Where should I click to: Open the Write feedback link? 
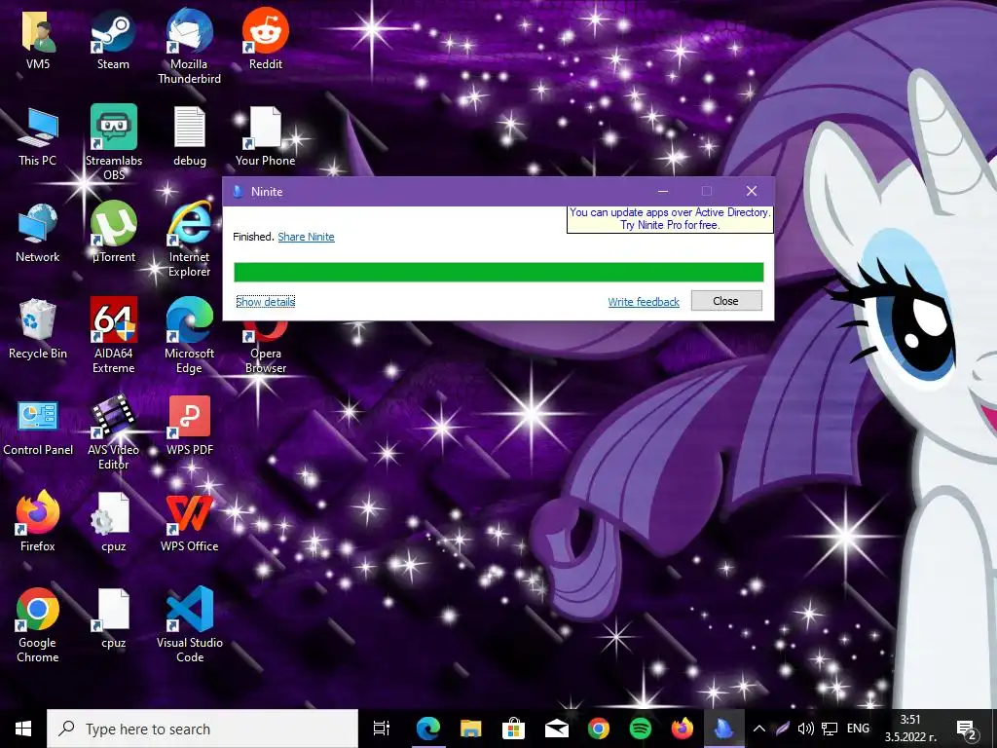click(x=644, y=302)
